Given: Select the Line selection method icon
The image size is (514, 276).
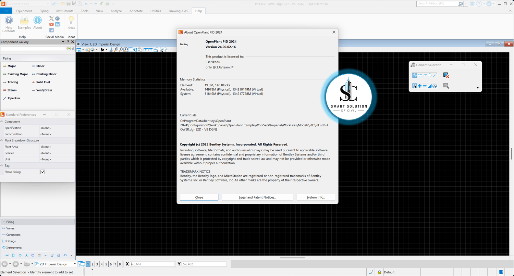Looking at the screenshot, I should 435,75.
